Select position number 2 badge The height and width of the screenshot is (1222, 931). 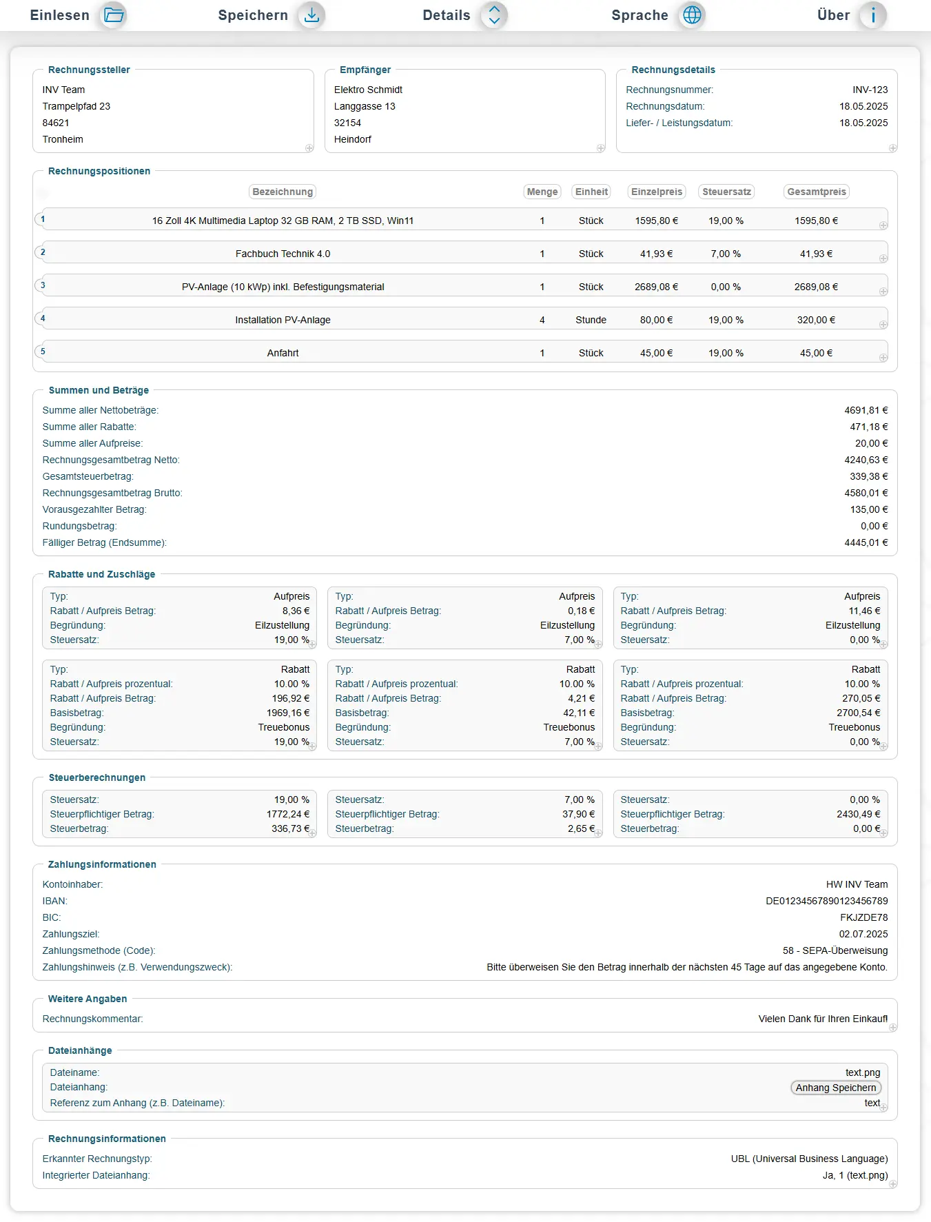[x=43, y=252]
